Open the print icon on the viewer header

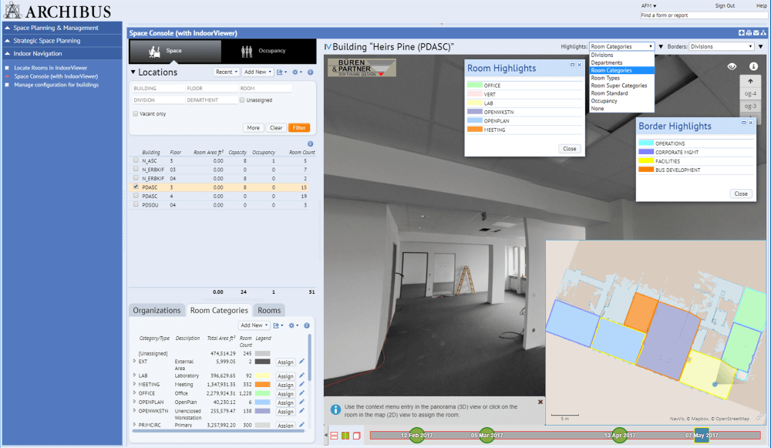(749, 32)
